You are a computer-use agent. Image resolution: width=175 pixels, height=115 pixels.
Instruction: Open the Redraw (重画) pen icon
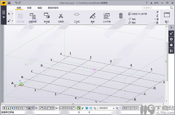pyautogui.click(x=92, y=16)
